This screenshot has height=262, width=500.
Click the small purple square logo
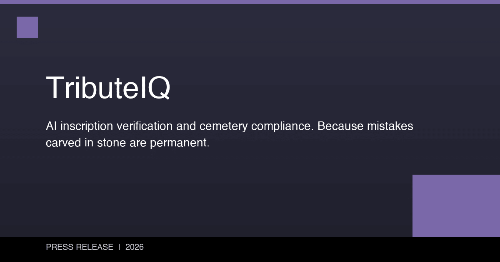pos(27,27)
